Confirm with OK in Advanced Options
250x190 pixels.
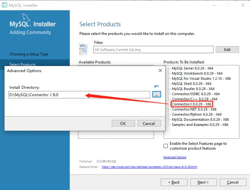[x=123, y=123]
